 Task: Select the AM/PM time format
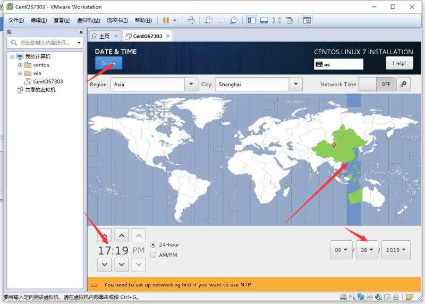coord(154,255)
